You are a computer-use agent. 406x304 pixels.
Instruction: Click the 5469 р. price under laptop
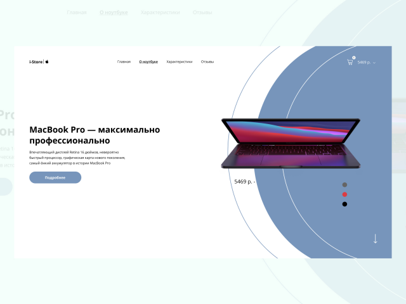(x=245, y=182)
